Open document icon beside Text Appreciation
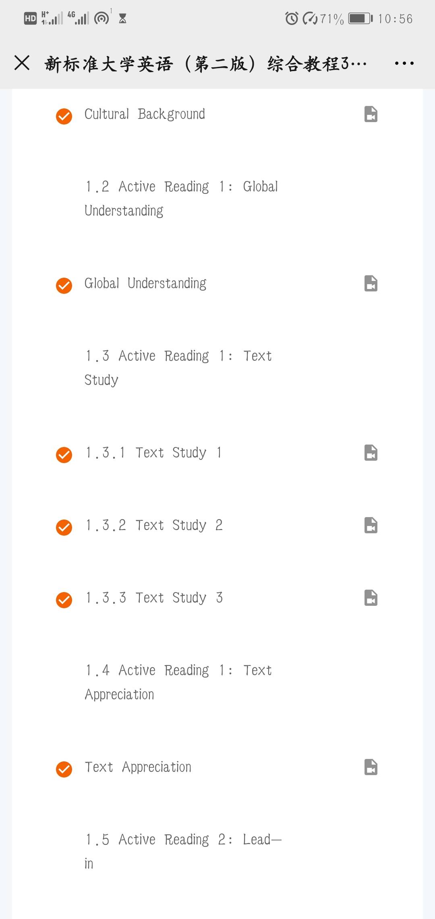Image resolution: width=435 pixels, height=919 pixels. click(x=371, y=767)
